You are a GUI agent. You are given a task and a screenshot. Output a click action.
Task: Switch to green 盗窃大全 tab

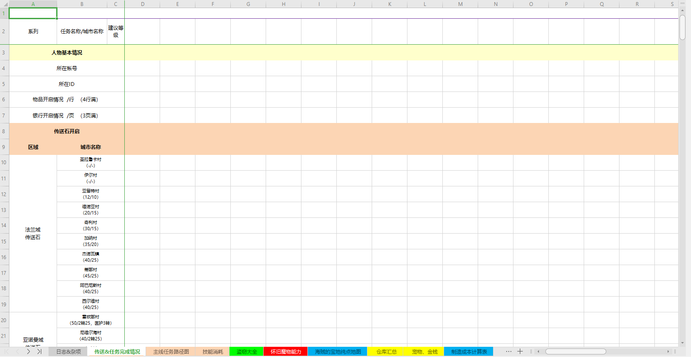[x=247, y=351]
